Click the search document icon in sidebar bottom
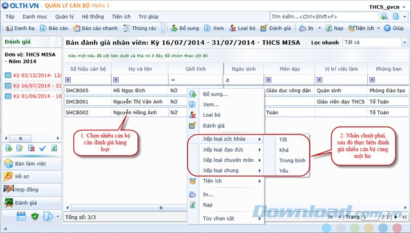Viewport: 411px width, 233px height. (48, 216)
